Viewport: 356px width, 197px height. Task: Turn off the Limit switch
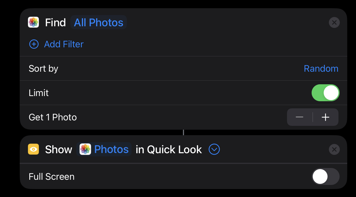coord(325,93)
